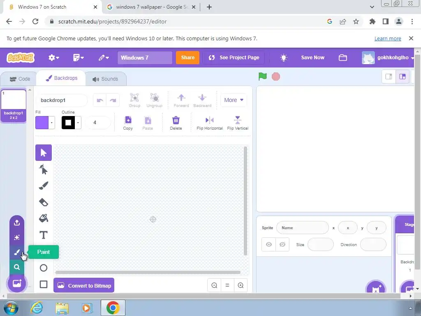Click Convert to Bitmap button
The image size is (421, 316).
[x=84, y=286]
